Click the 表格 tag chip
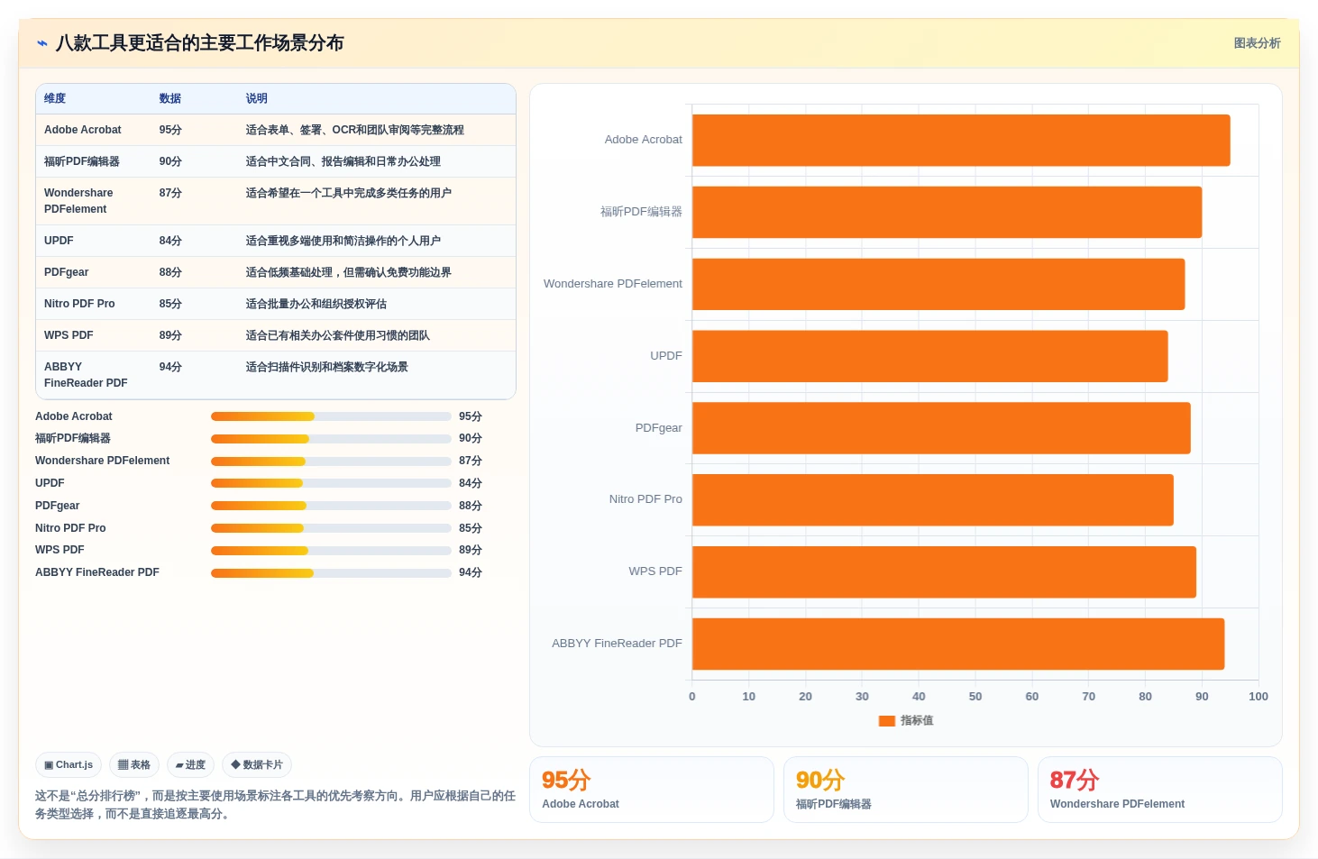1318x859 pixels. click(x=134, y=764)
